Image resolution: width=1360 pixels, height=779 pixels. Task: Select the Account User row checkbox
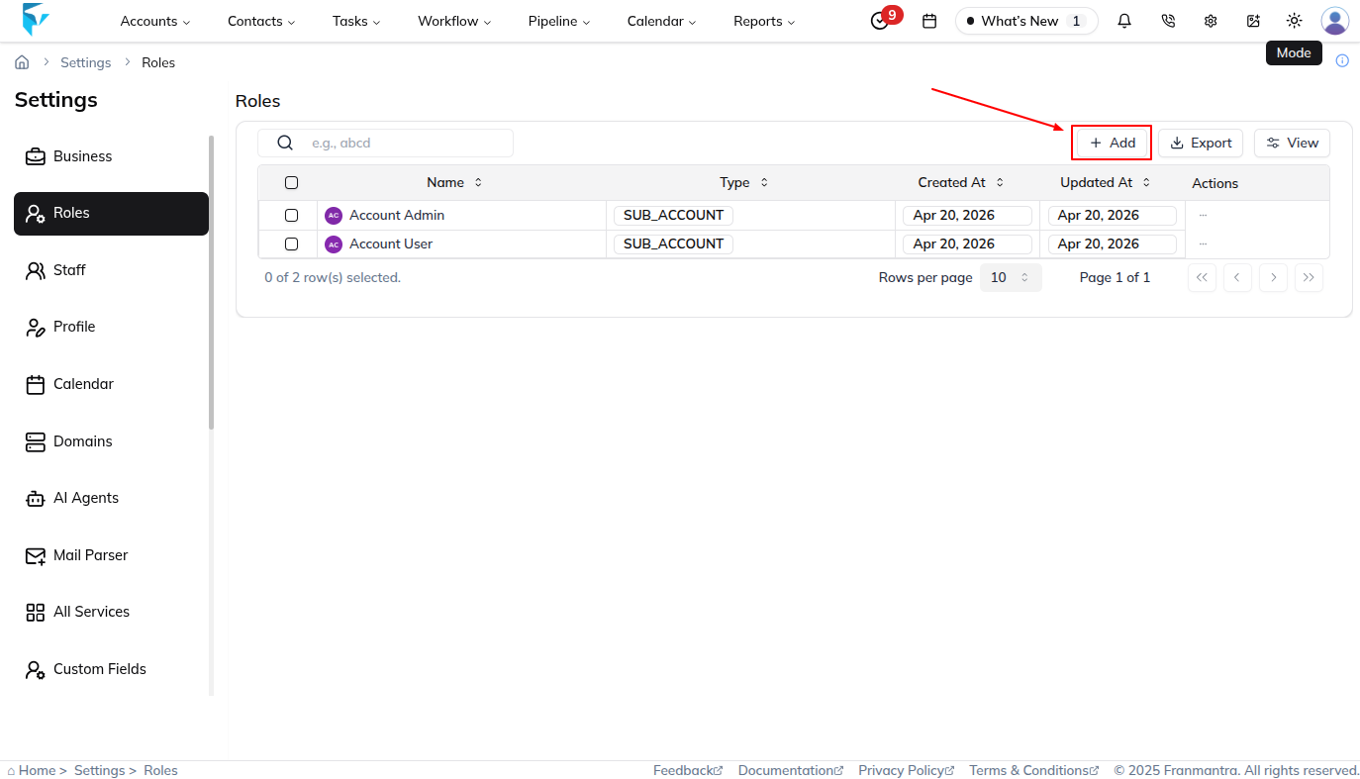(291, 244)
